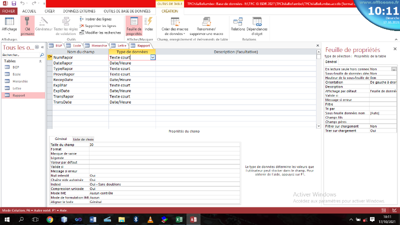Collapse the navigation pane with double chevron
This screenshot has width=400, height=225.
(x=42, y=47)
